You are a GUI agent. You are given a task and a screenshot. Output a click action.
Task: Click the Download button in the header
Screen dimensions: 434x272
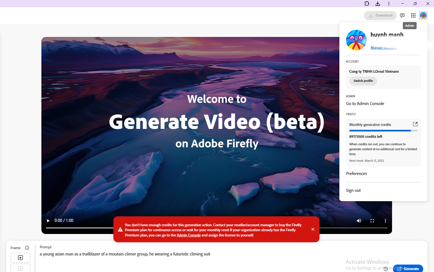point(380,15)
